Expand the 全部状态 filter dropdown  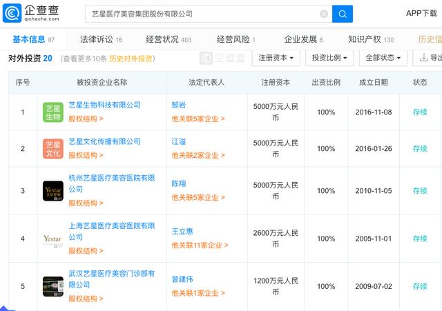(383, 58)
